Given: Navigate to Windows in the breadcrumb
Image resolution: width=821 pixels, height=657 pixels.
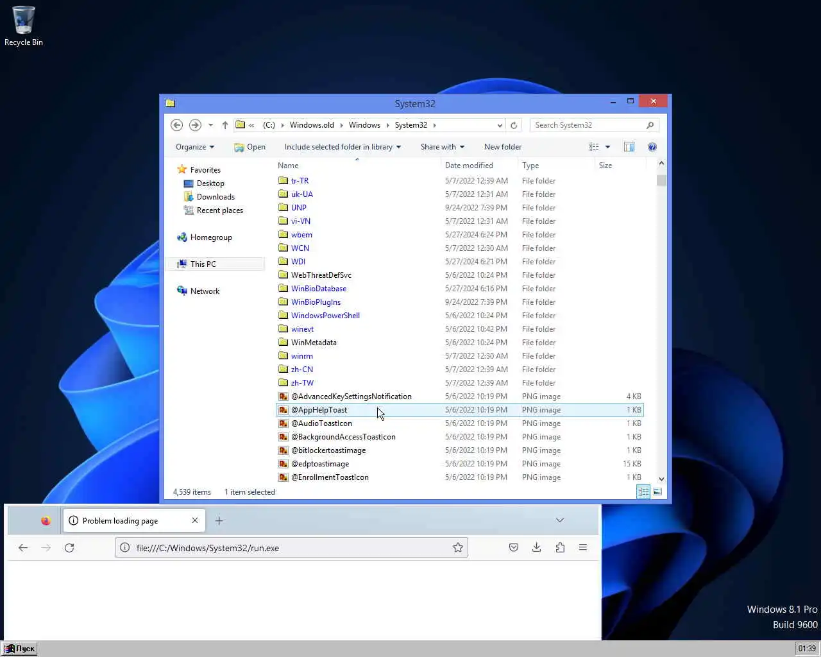Looking at the screenshot, I should (x=364, y=125).
